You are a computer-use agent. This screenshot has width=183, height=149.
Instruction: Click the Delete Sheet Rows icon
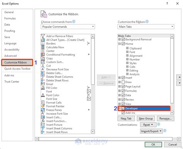tap(43, 80)
